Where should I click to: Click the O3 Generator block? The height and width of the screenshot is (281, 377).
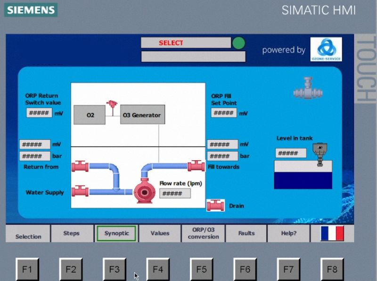point(143,115)
